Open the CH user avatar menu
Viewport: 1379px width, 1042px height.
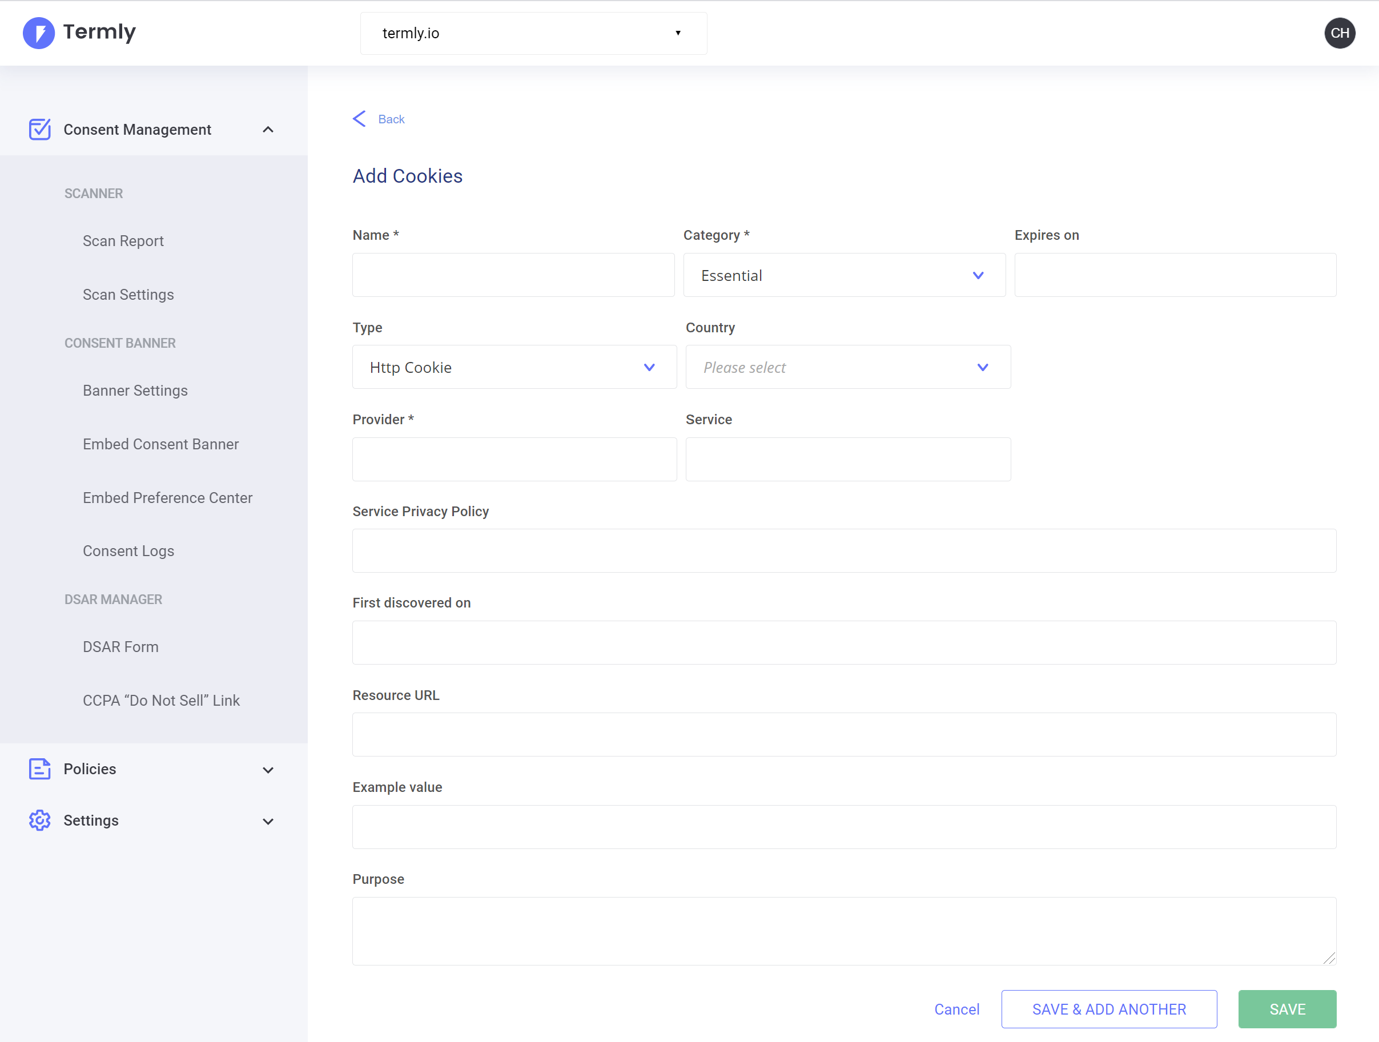[1339, 33]
